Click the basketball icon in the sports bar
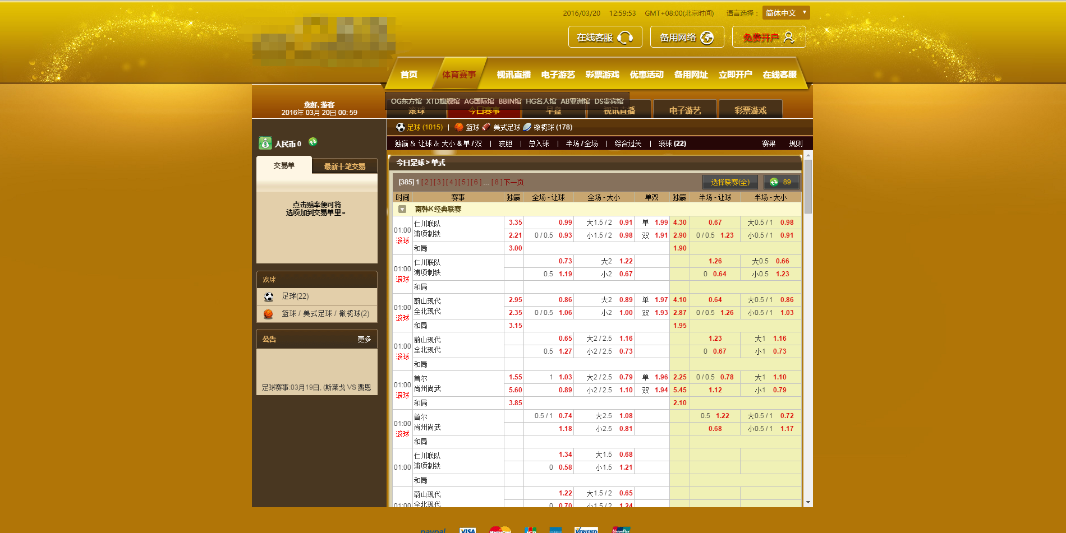 459,127
